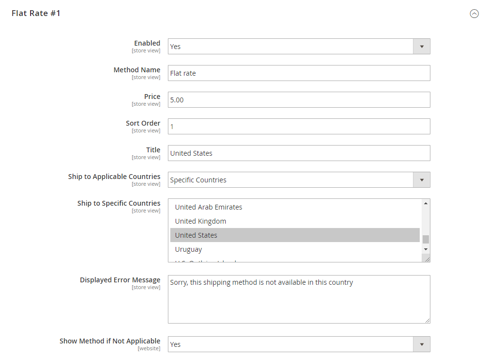
Task: Open the Enabled dropdown
Action: 298,47
